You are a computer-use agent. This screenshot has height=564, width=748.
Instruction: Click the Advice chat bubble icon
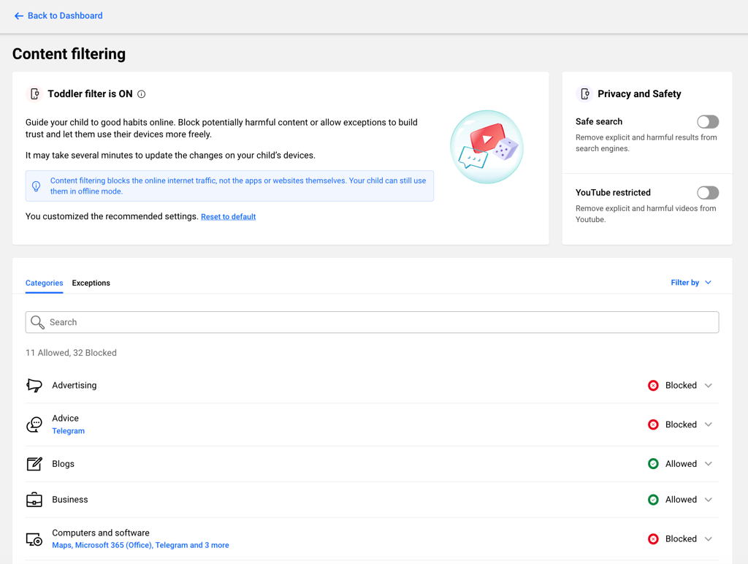pos(34,424)
